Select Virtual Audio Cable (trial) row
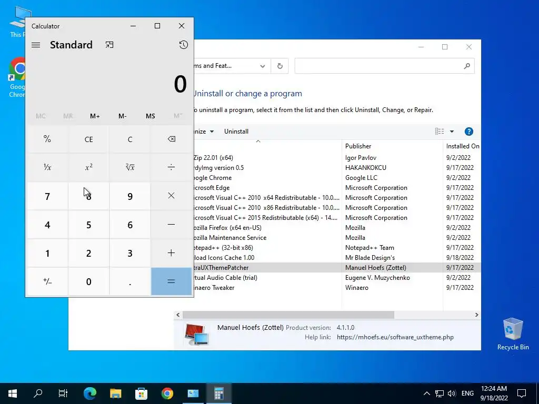The height and width of the screenshot is (404, 539). [337, 278]
